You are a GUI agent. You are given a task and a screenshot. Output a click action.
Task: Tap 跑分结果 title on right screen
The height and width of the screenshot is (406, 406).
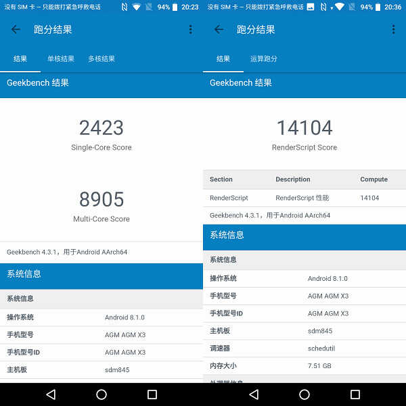tap(256, 30)
